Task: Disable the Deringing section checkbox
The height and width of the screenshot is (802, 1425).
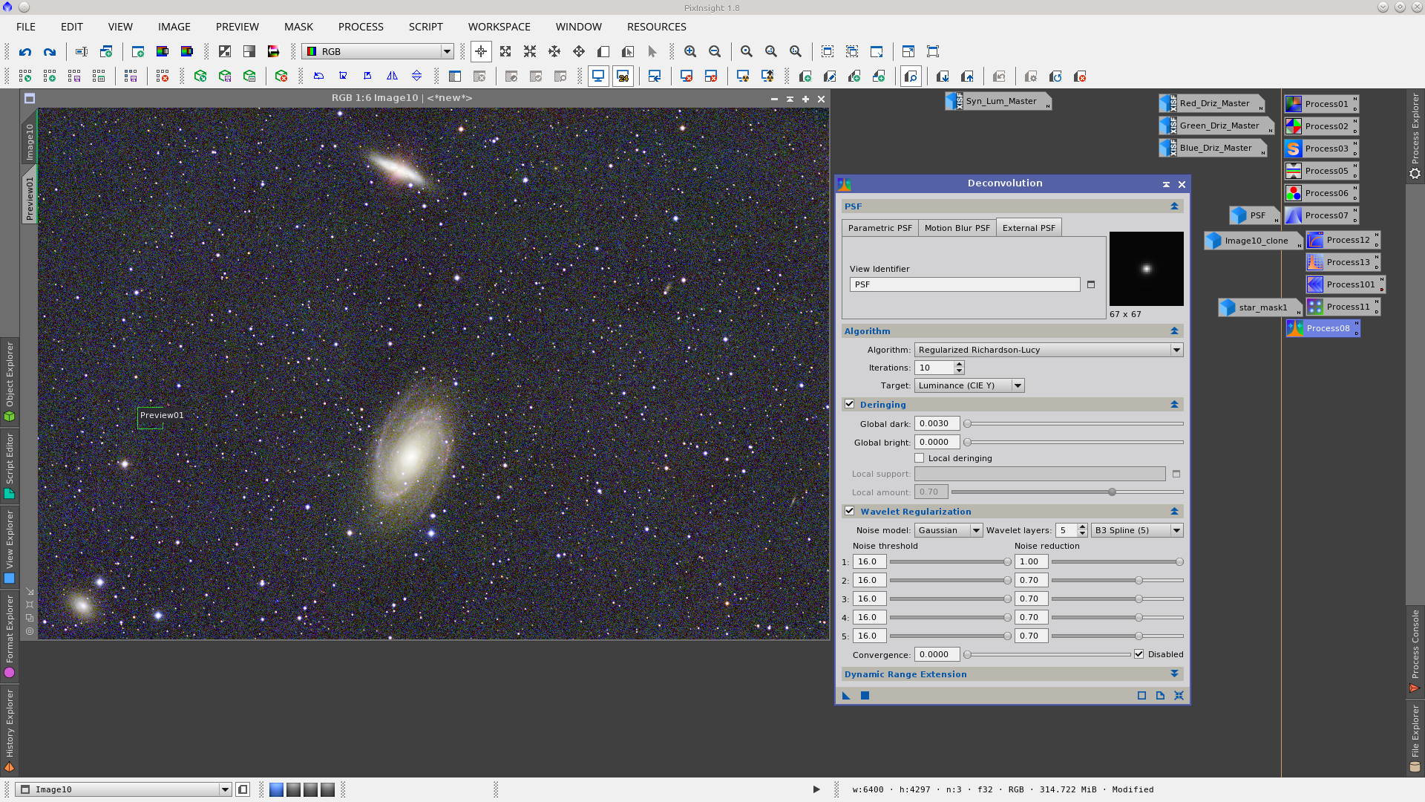Action: tap(850, 404)
